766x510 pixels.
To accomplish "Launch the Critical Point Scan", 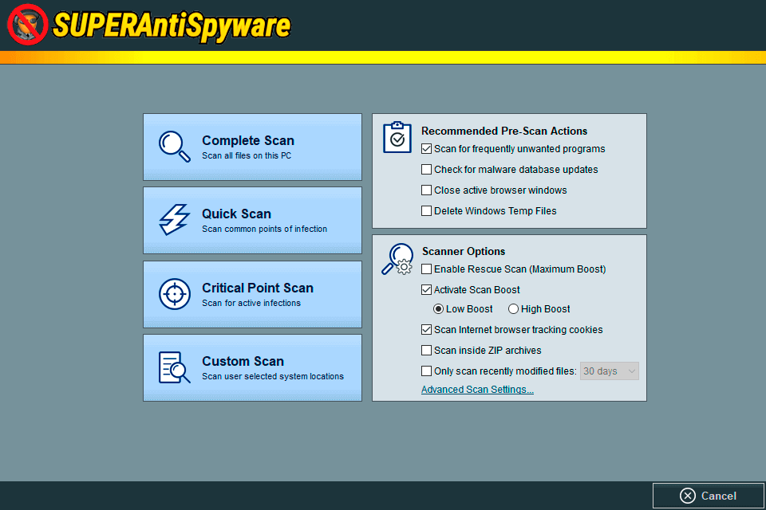I will 253,294.
